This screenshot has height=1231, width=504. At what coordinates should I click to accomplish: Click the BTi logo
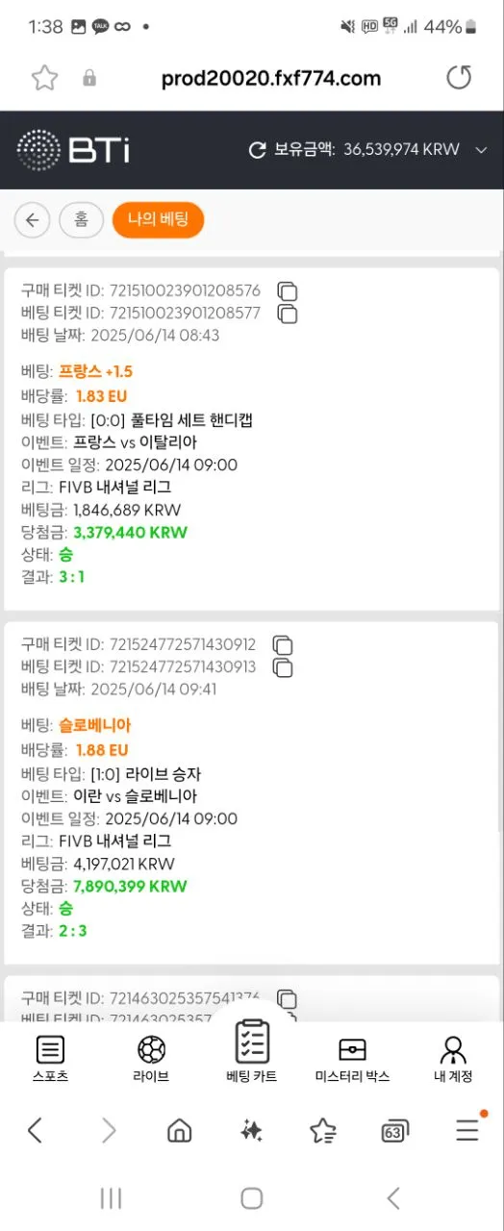point(73,150)
